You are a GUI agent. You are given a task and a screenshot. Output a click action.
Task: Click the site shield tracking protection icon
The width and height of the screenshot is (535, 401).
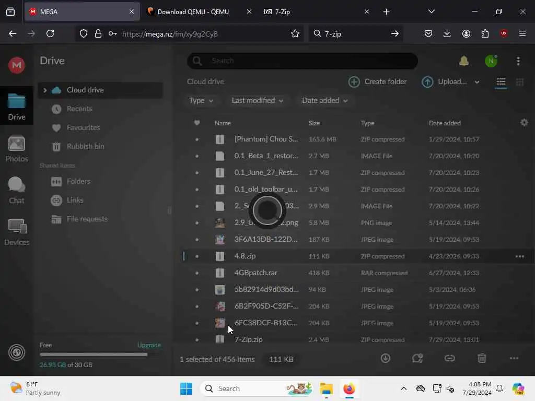(84, 33)
